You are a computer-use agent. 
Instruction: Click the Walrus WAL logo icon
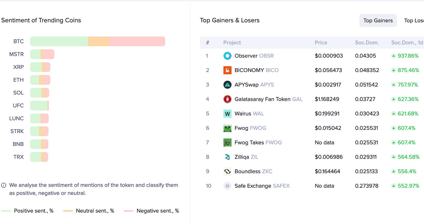(227, 114)
